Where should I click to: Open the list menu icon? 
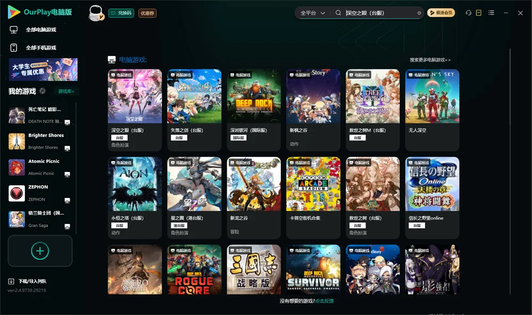tap(491, 13)
